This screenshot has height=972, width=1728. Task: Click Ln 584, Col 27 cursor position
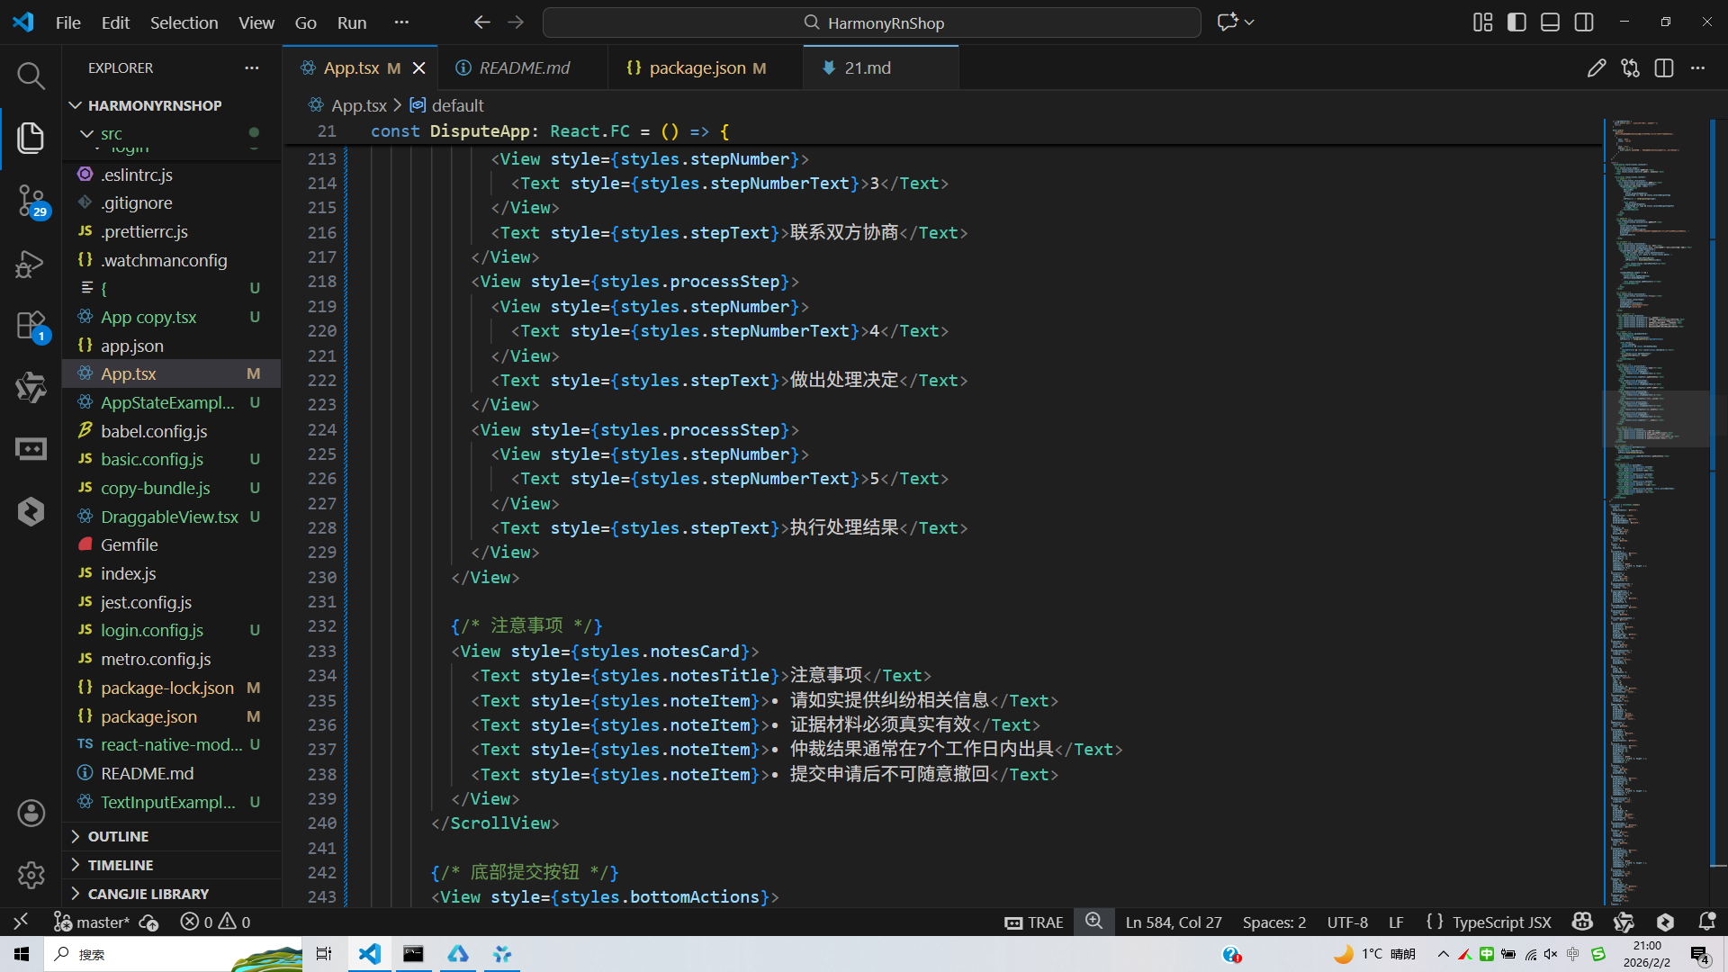(x=1174, y=922)
